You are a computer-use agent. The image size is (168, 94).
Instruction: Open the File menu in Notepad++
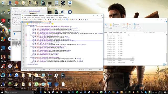(x=23, y=17)
